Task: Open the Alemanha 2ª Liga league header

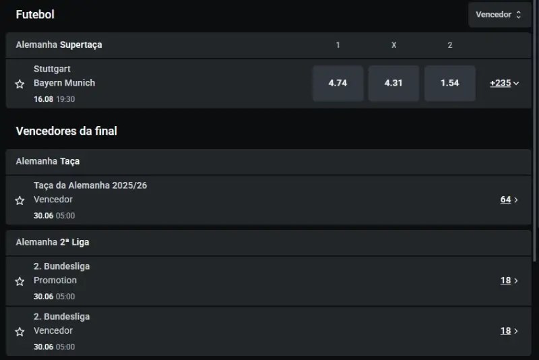Action: (x=53, y=242)
